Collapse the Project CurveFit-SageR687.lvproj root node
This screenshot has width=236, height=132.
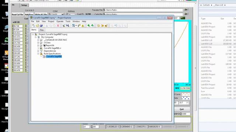[33, 34]
